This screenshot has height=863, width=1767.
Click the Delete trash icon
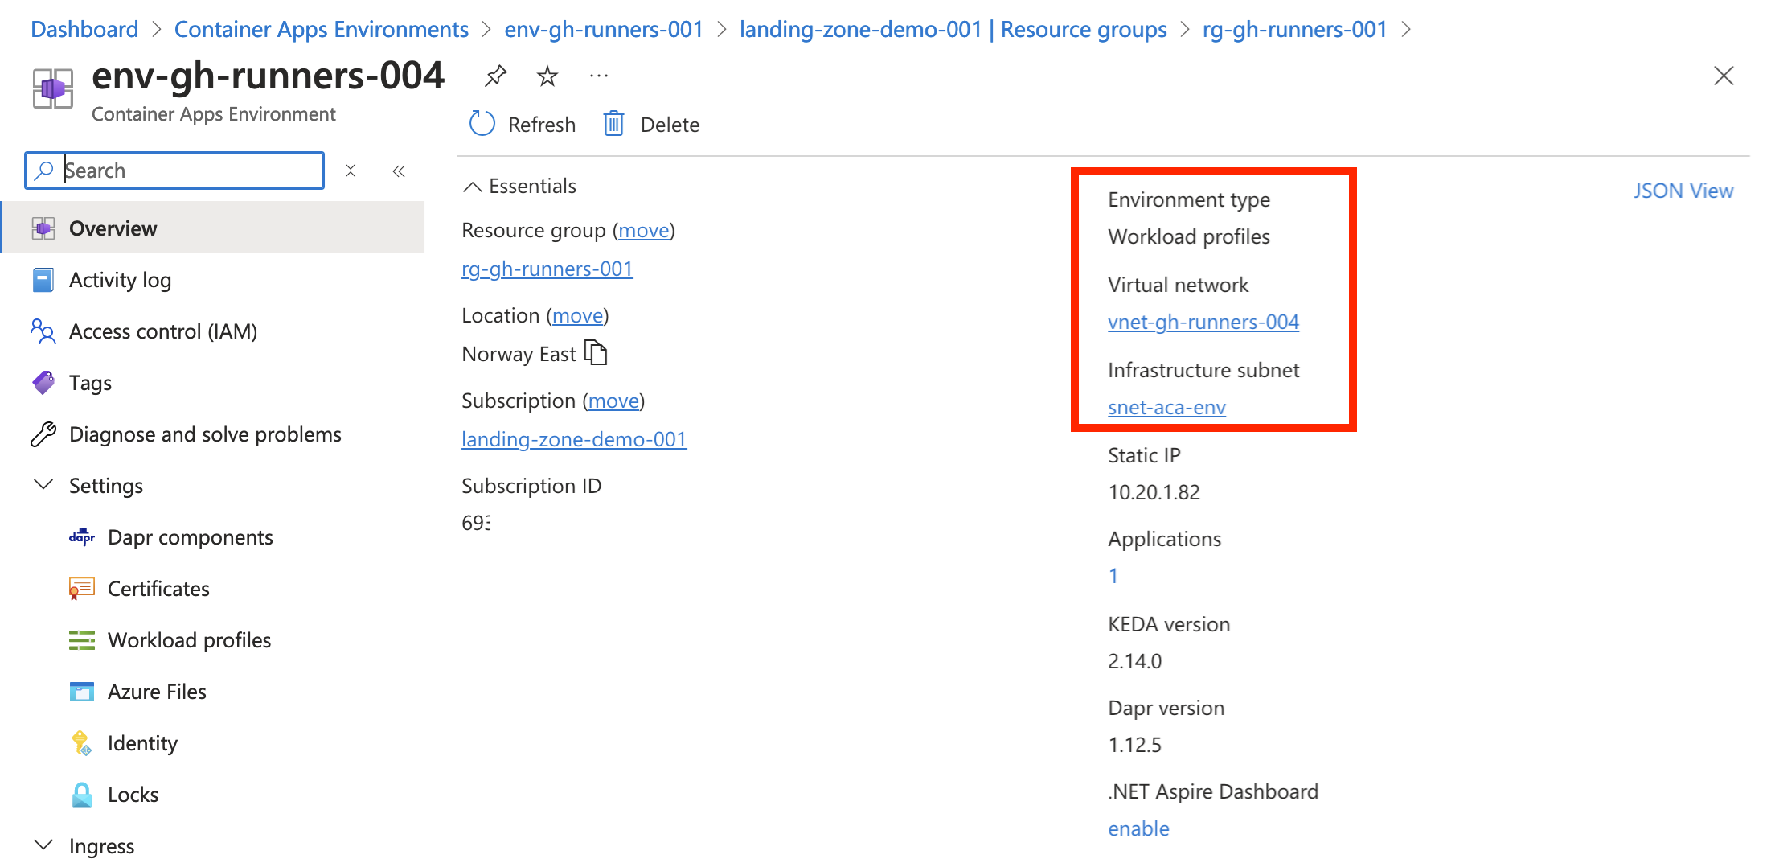click(613, 124)
